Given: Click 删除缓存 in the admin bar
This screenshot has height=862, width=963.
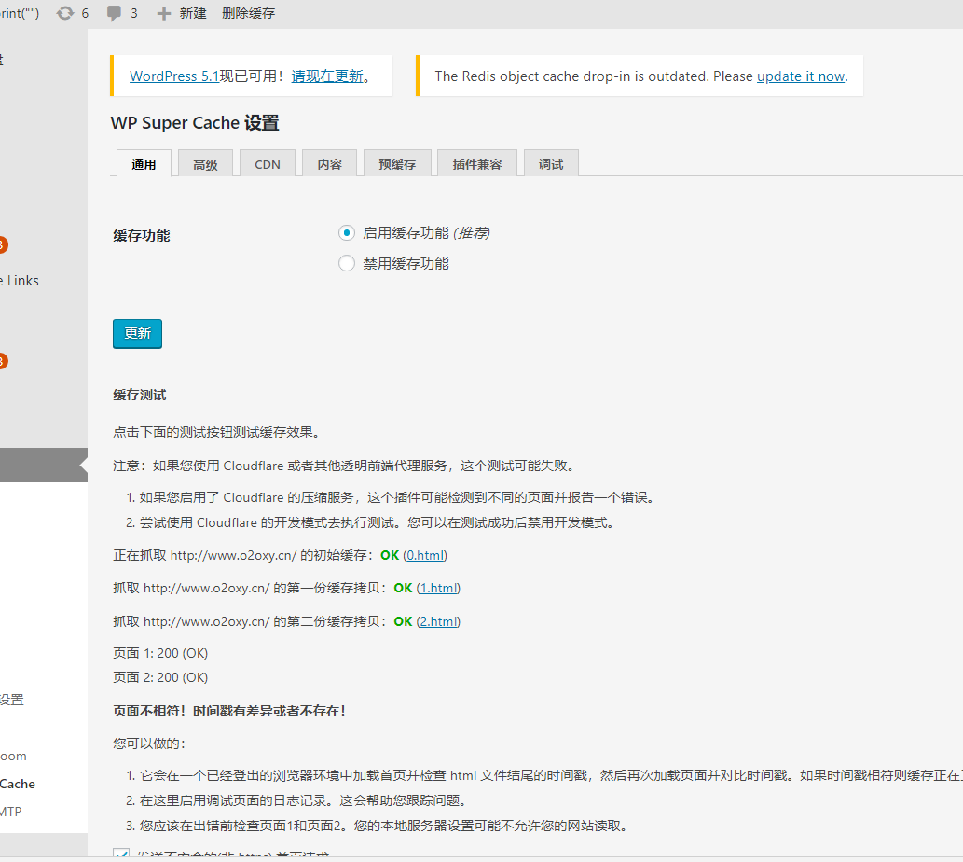Looking at the screenshot, I should pyautogui.click(x=248, y=13).
